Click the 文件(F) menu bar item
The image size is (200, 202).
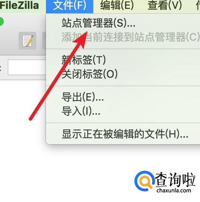tap(69, 6)
